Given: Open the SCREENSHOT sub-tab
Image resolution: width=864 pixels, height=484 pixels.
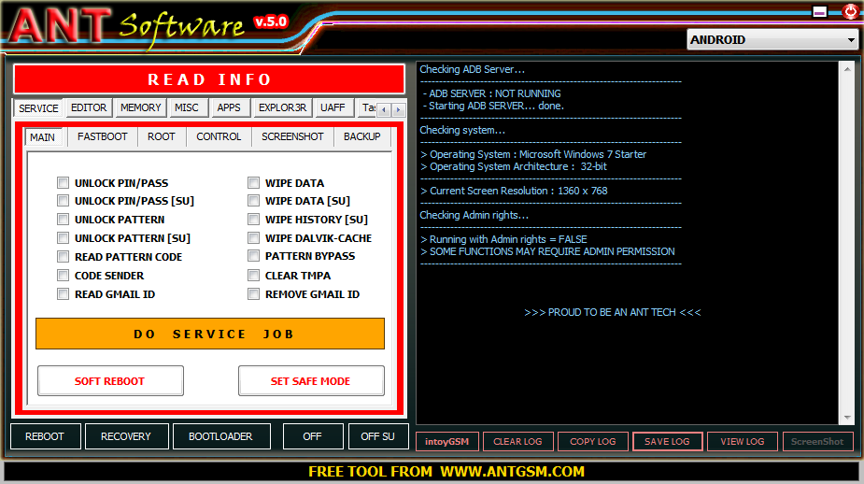Looking at the screenshot, I should click(x=292, y=136).
